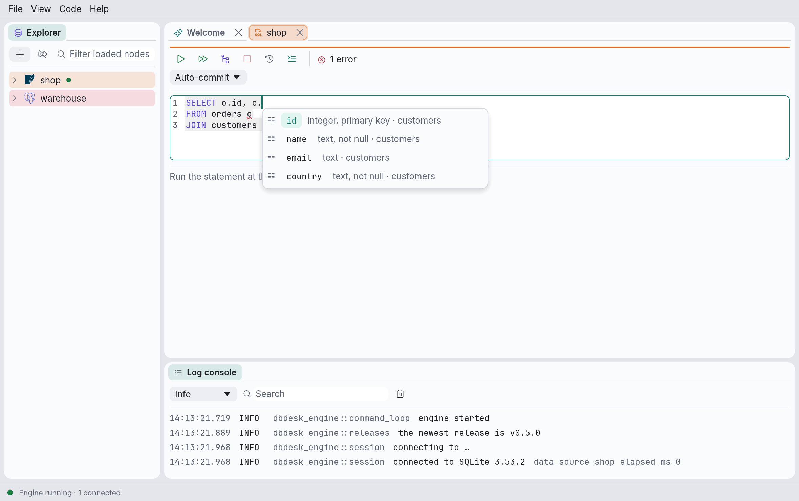This screenshot has width=799, height=501.
Task: Click the shop SQLite database icon
Action: tap(30, 80)
